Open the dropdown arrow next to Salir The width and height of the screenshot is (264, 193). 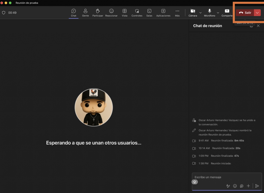[257, 13]
